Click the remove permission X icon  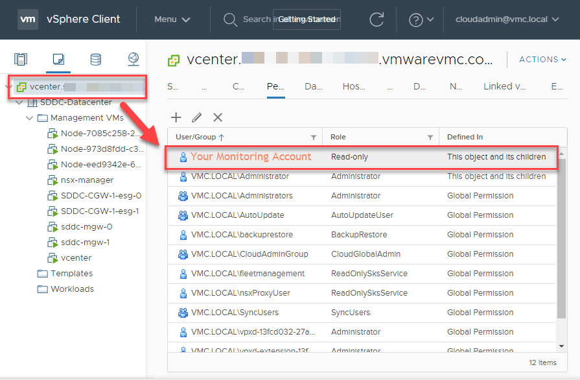(218, 117)
